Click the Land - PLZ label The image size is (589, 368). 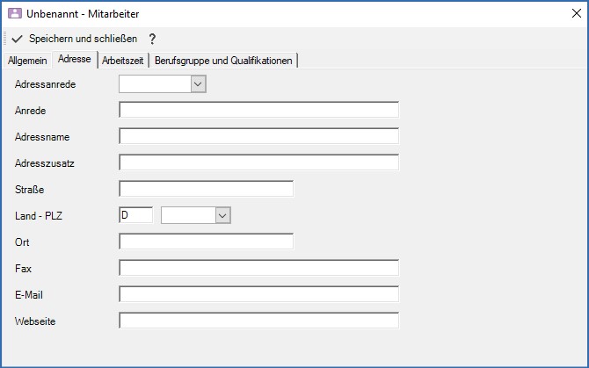click(x=39, y=216)
